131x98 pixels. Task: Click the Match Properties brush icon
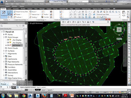coord(94,12)
